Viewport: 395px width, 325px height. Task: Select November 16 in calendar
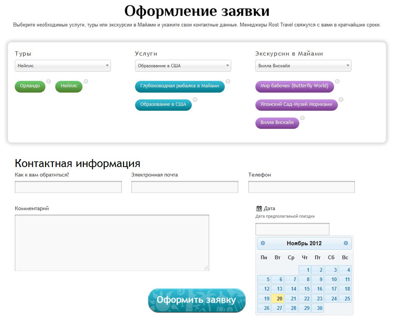point(318,289)
